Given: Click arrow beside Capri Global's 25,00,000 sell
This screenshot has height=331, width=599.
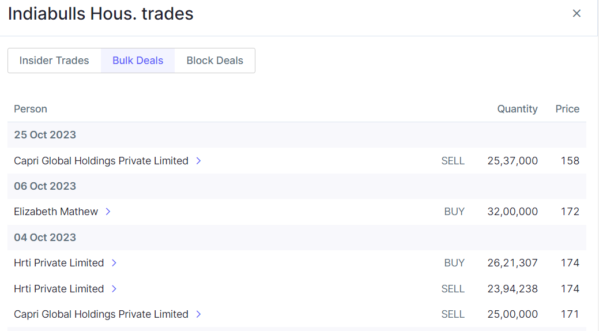Looking at the screenshot, I should coord(198,314).
